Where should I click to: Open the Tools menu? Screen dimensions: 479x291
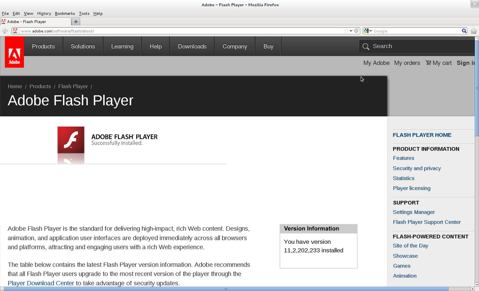(84, 13)
